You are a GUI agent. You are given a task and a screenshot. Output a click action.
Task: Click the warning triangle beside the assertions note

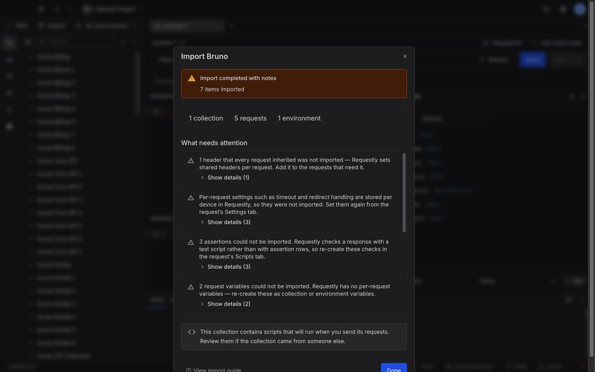pyautogui.click(x=191, y=242)
